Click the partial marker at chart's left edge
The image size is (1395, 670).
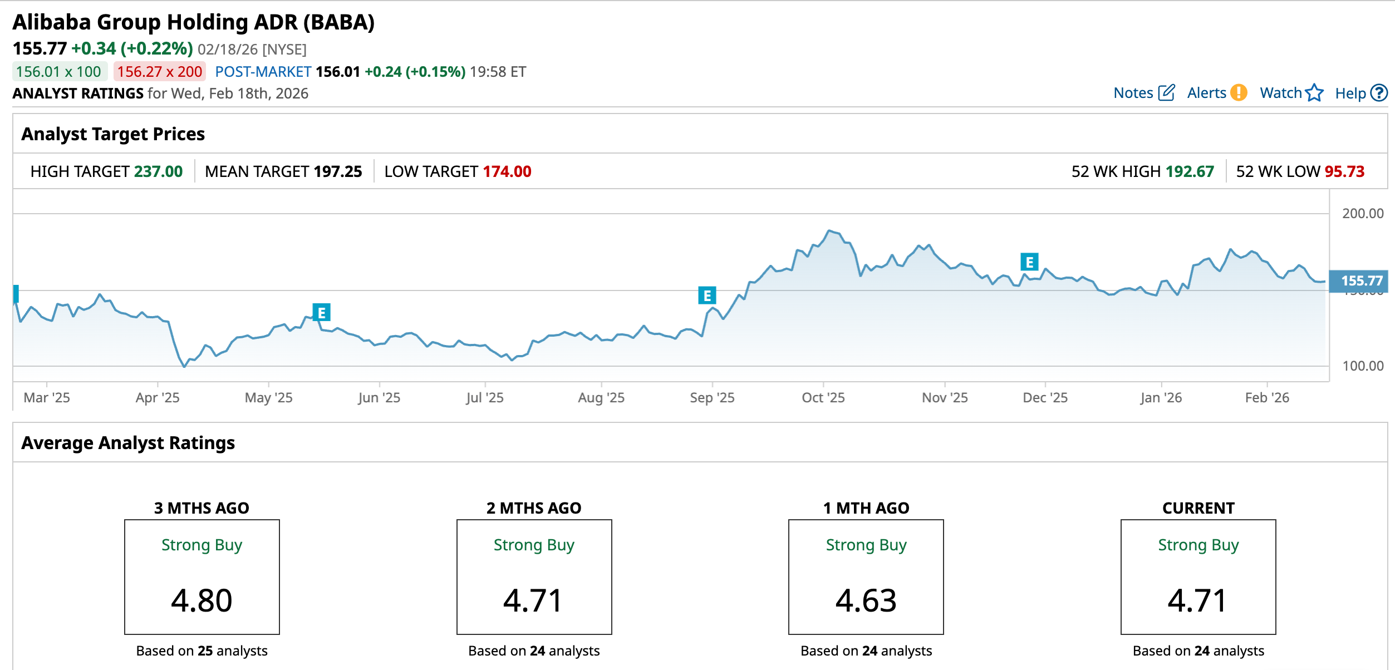16,293
